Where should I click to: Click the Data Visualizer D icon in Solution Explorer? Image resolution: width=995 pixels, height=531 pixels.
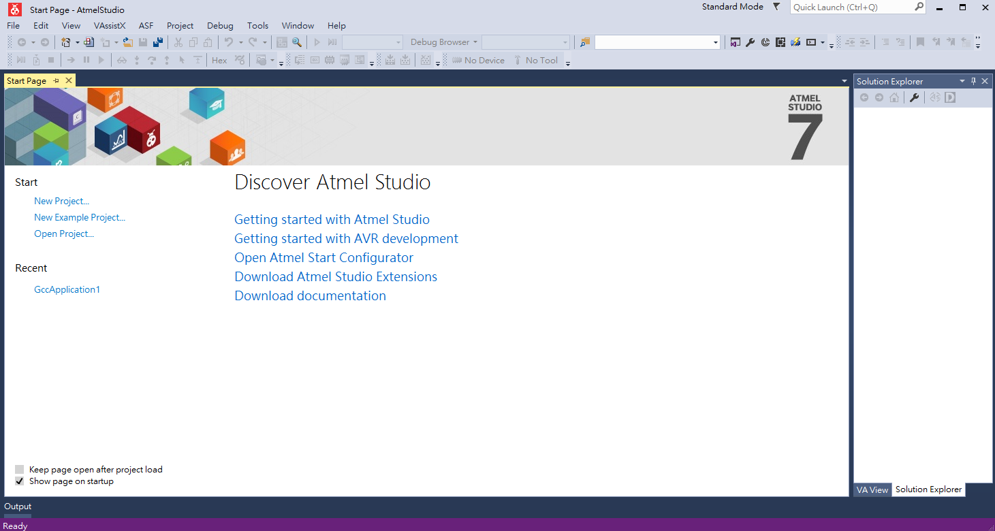click(950, 97)
